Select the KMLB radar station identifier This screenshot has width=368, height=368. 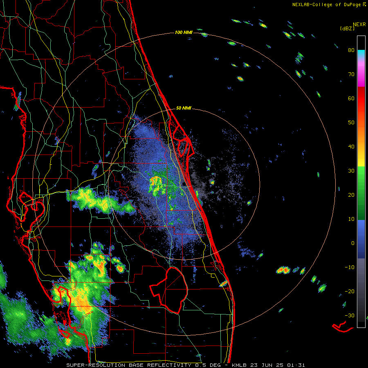point(239,365)
